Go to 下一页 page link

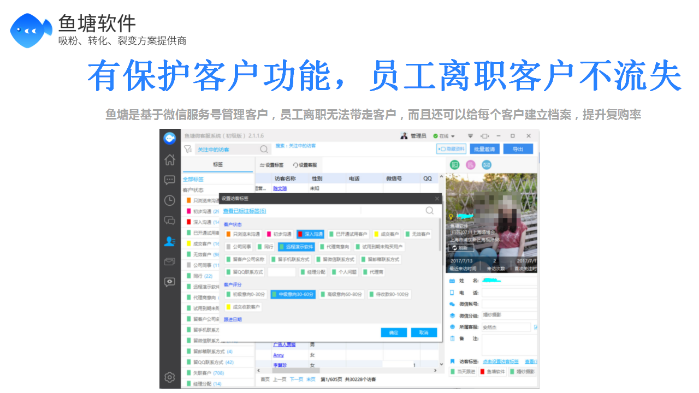[296, 379]
